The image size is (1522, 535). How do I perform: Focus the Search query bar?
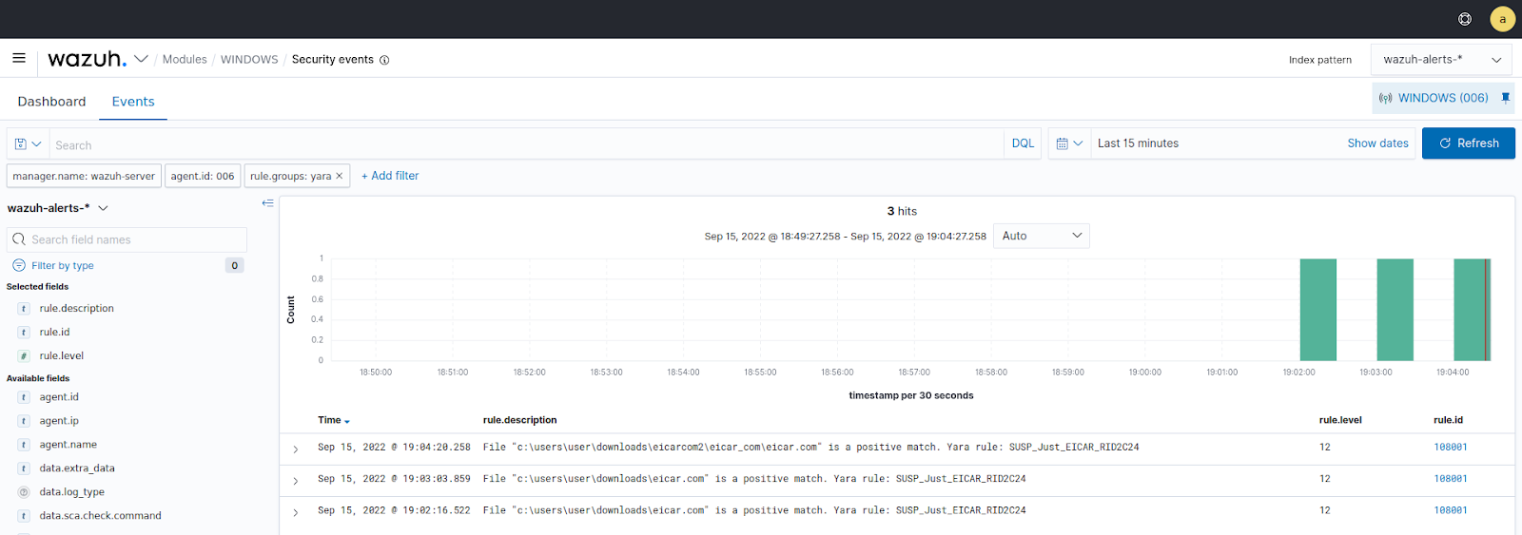click(526, 144)
